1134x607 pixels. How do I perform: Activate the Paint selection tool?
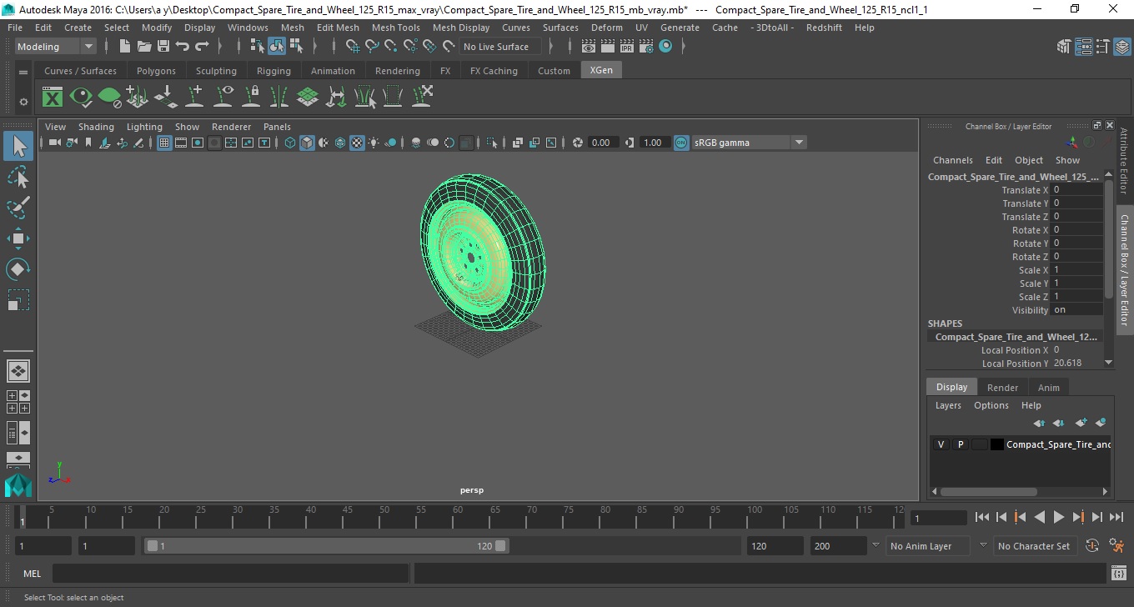pos(18,208)
